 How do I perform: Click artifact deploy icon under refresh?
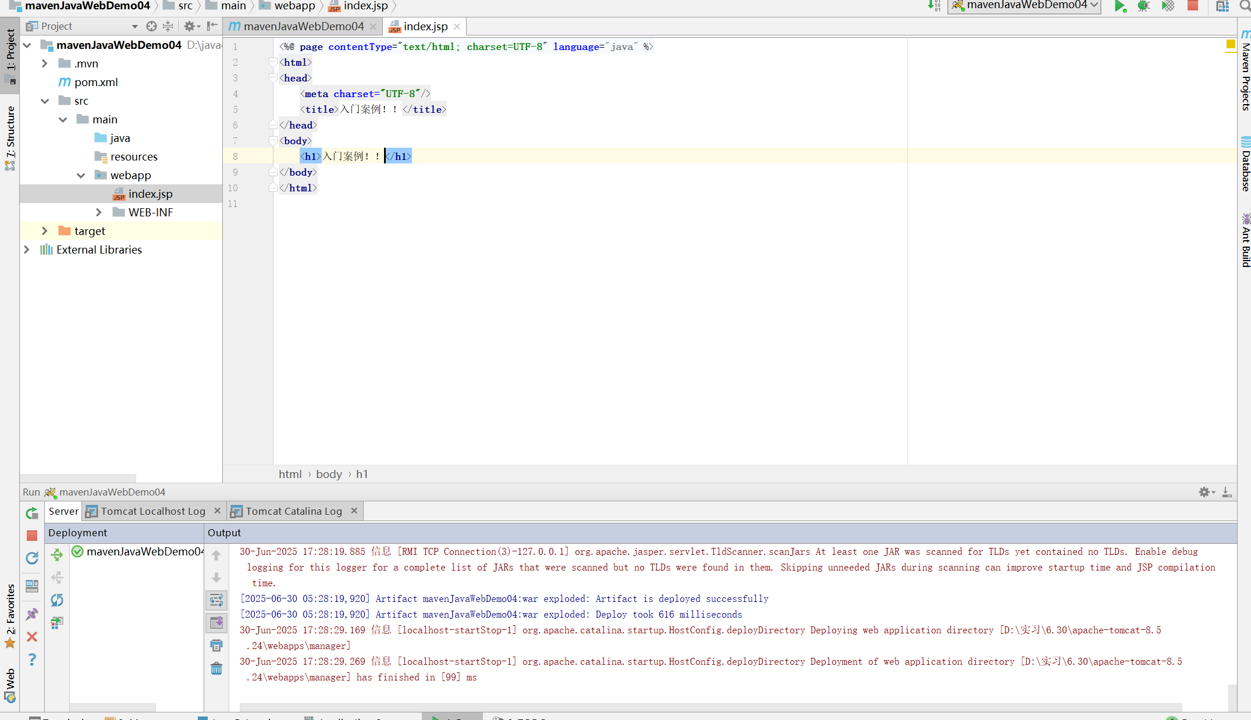coord(57,623)
